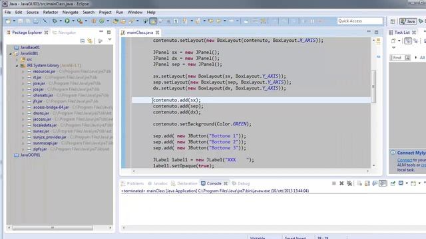Click the New Java Class icon
Viewport: 426px width, 239px height.
click(x=102, y=21)
